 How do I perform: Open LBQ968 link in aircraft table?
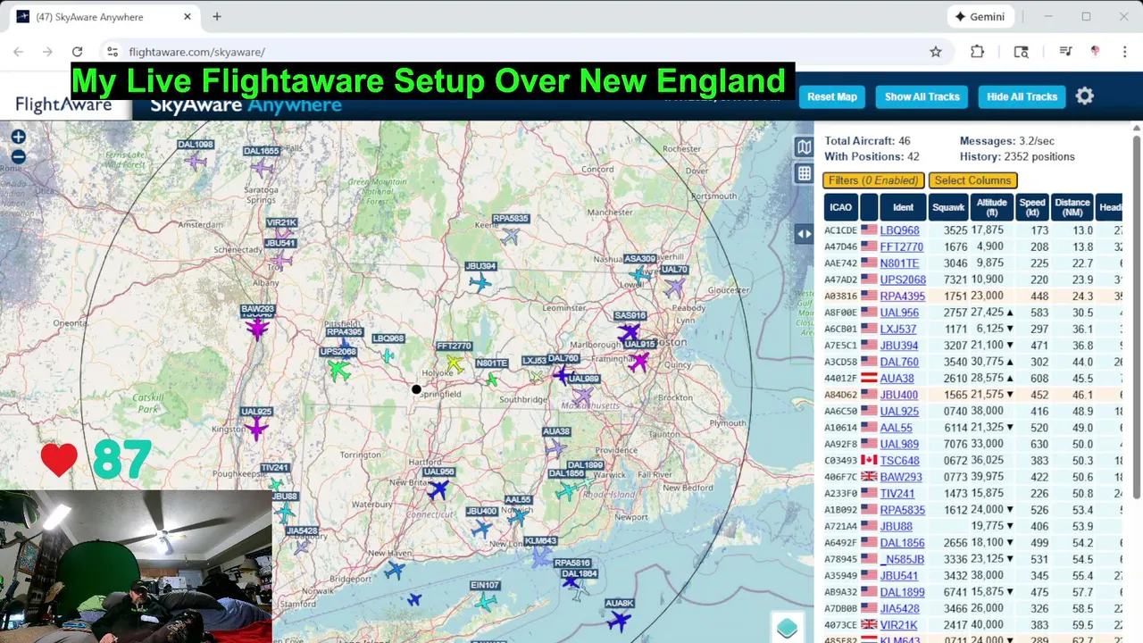(899, 230)
